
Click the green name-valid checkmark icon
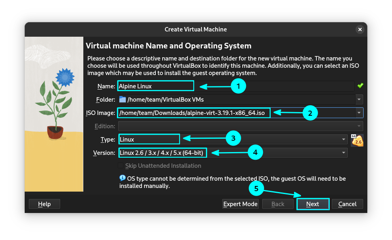(360, 86)
